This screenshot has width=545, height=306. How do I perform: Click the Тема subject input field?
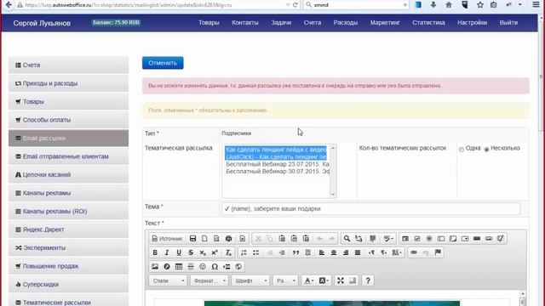click(x=371, y=209)
